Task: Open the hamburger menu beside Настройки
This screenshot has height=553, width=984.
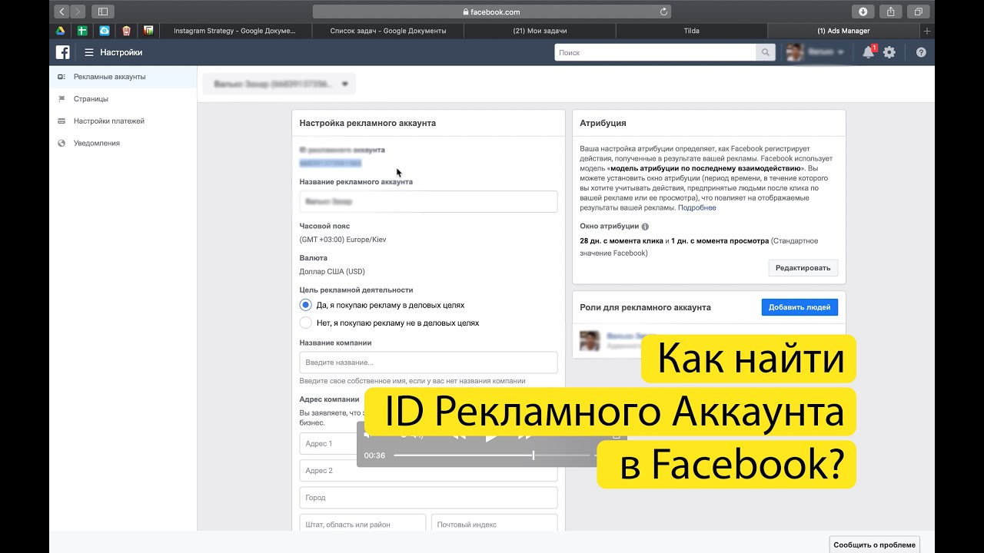Action: click(x=89, y=52)
